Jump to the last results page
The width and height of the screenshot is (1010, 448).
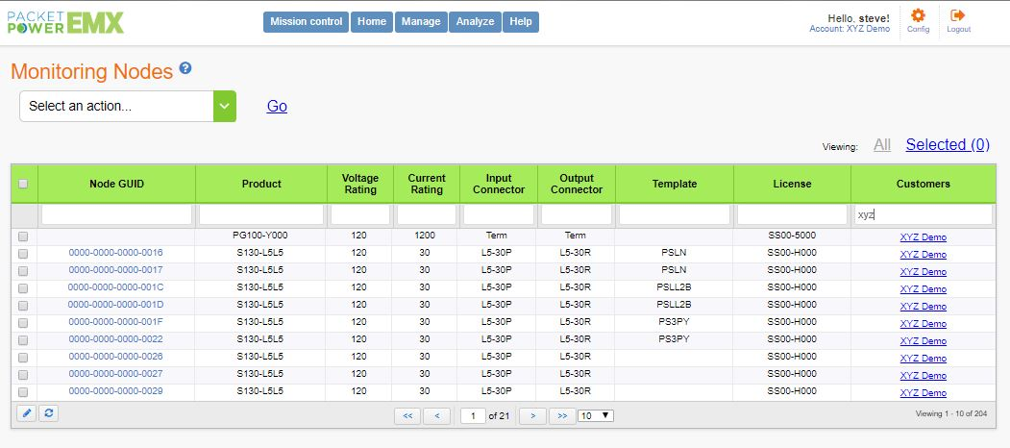(561, 416)
